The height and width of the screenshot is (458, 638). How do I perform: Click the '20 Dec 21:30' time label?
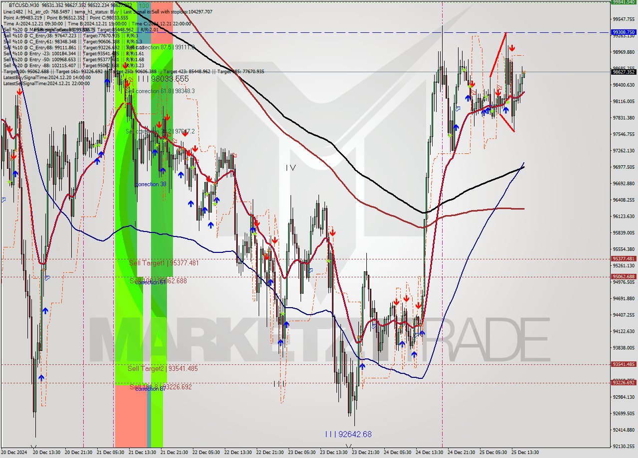pyautogui.click(x=79, y=453)
